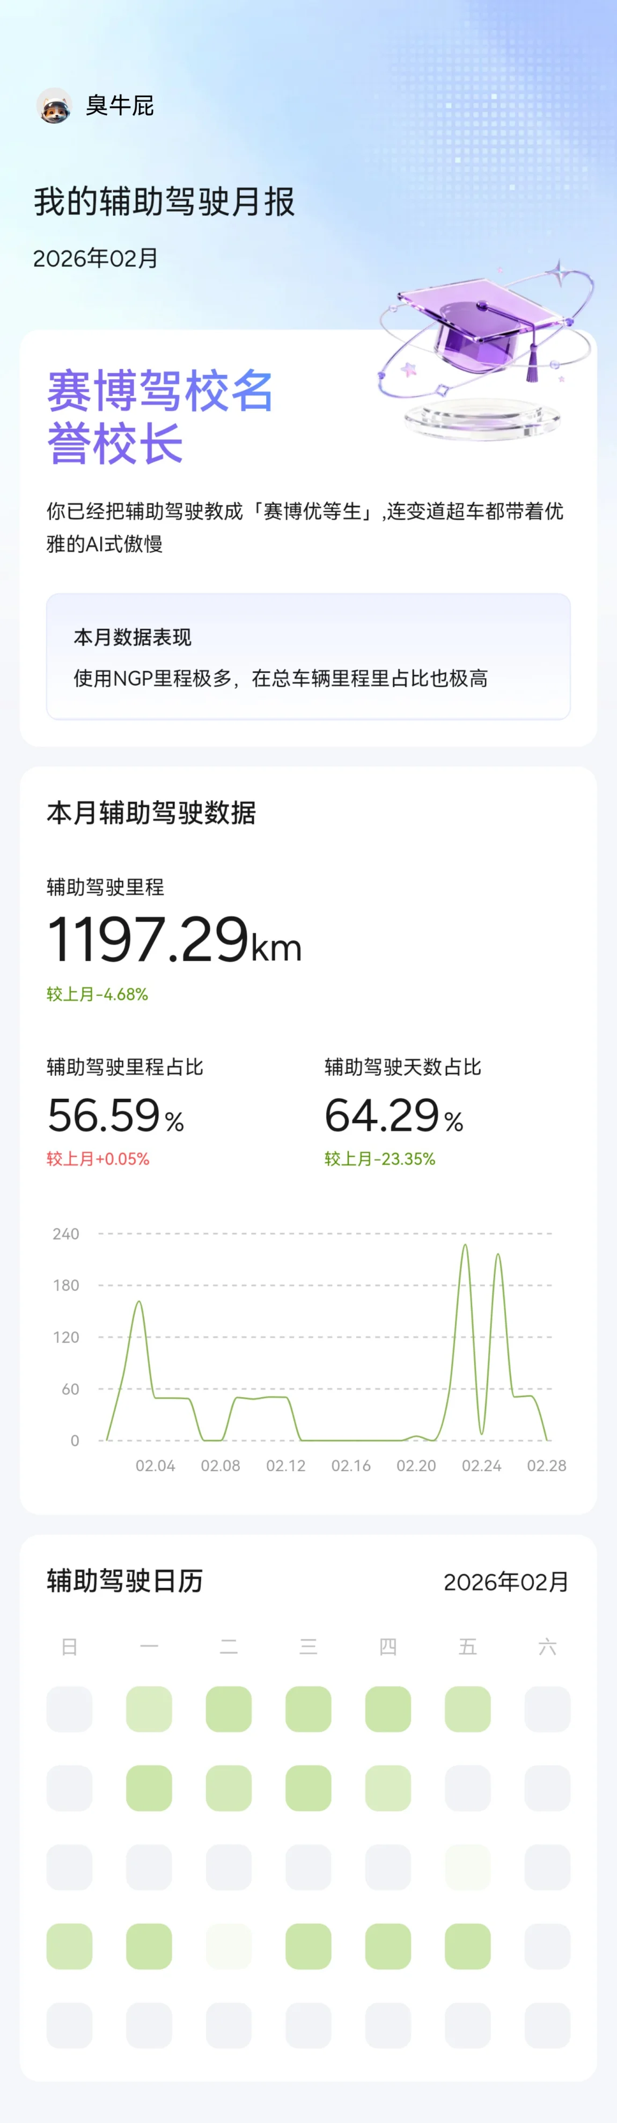Image resolution: width=617 pixels, height=2123 pixels.
Task: Select the 56.59% mileage ratio figure
Action: [115, 1116]
